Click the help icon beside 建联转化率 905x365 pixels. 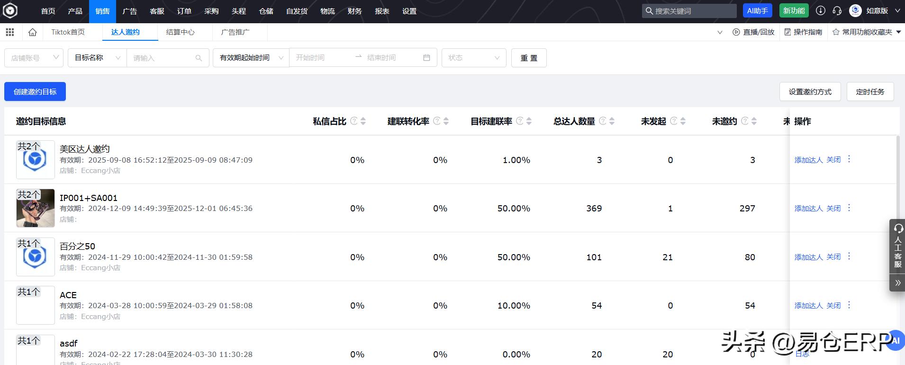pos(437,121)
